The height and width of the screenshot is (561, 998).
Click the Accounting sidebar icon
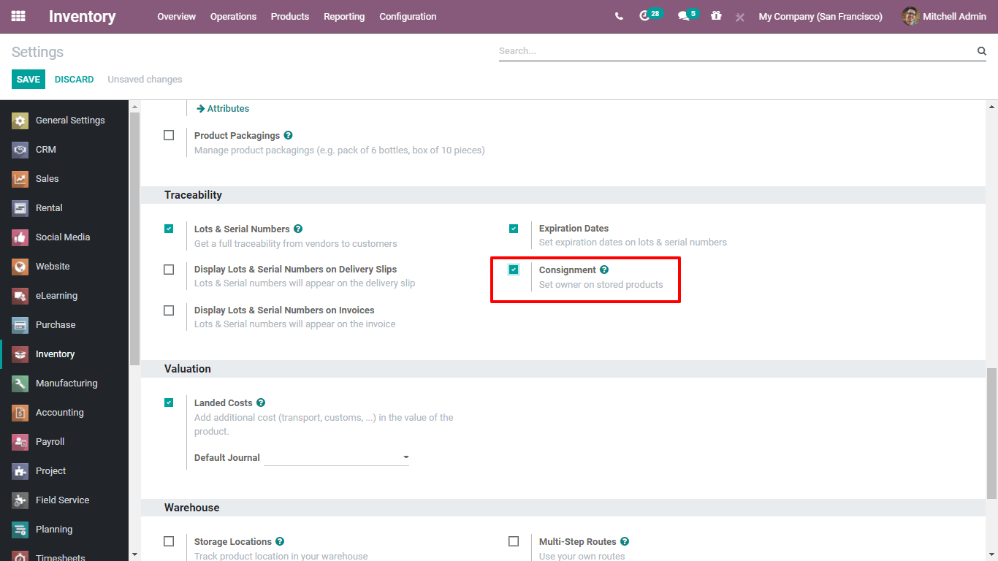(x=20, y=413)
